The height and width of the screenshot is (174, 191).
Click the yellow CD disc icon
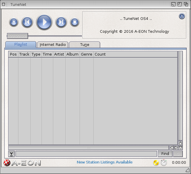156,163
